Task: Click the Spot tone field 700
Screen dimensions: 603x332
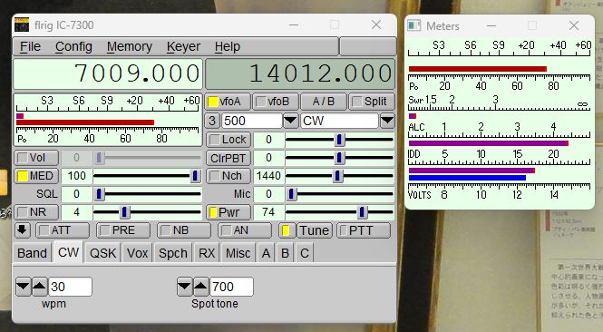Action: click(x=231, y=287)
